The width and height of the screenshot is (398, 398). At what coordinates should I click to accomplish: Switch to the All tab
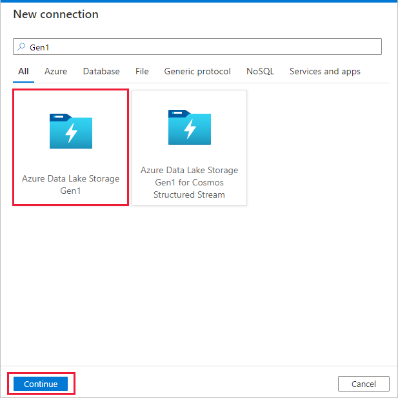pyautogui.click(x=23, y=72)
